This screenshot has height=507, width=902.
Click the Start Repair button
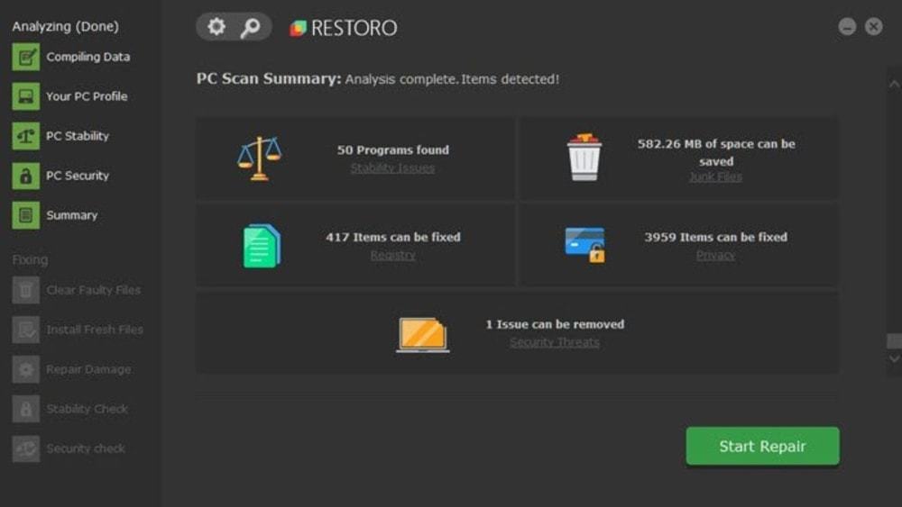click(x=762, y=446)
